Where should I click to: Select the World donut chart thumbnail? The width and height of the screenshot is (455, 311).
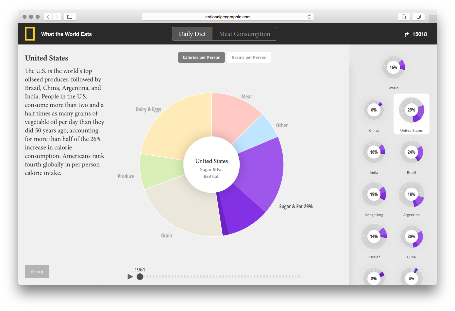394,68
